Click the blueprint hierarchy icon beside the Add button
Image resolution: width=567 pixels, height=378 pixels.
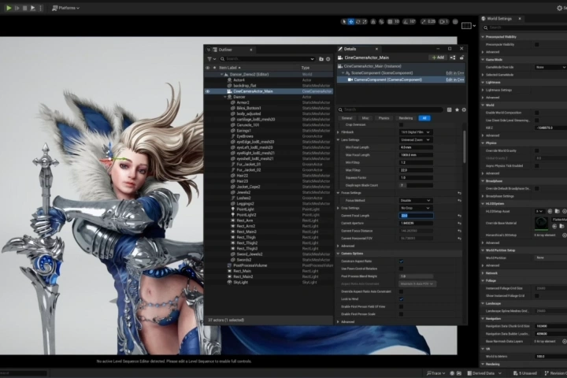coord(453,57)
